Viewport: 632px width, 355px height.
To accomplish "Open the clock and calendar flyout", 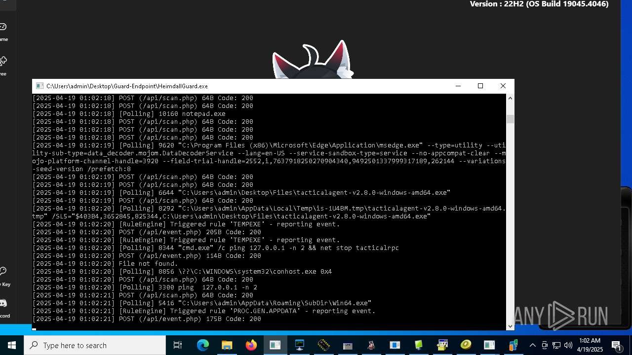I will point(591,345).
